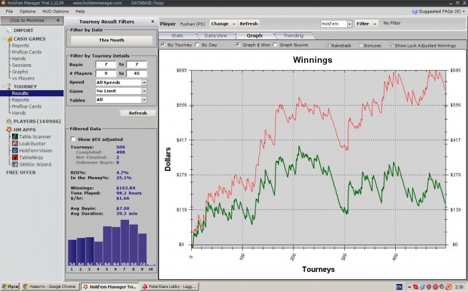Screen dimensions: 468x292
Task: Select the By Day radio button
Action: click(x=197, y=45)
